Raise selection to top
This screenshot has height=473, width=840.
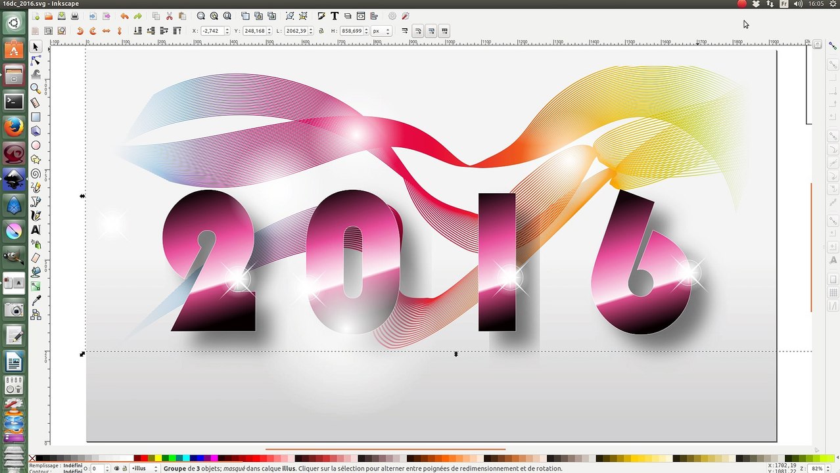(x=177, y=31)
